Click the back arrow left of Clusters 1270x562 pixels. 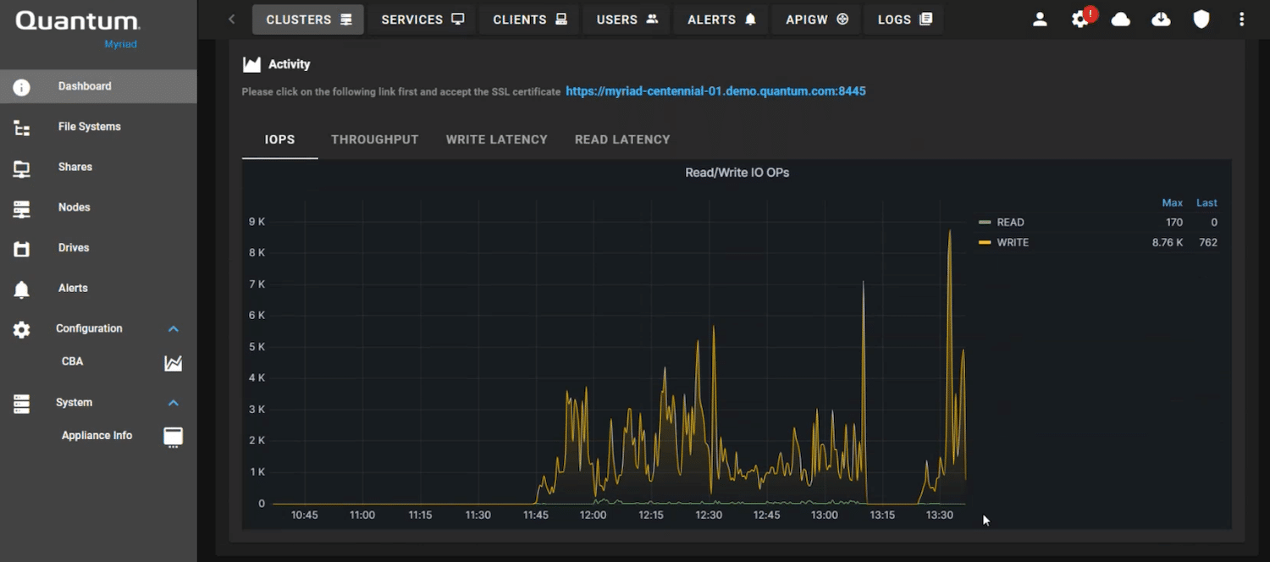pyautogui.click(x=231, y=19)
